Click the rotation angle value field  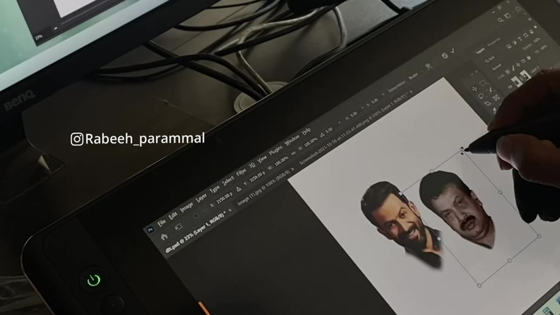329,131
